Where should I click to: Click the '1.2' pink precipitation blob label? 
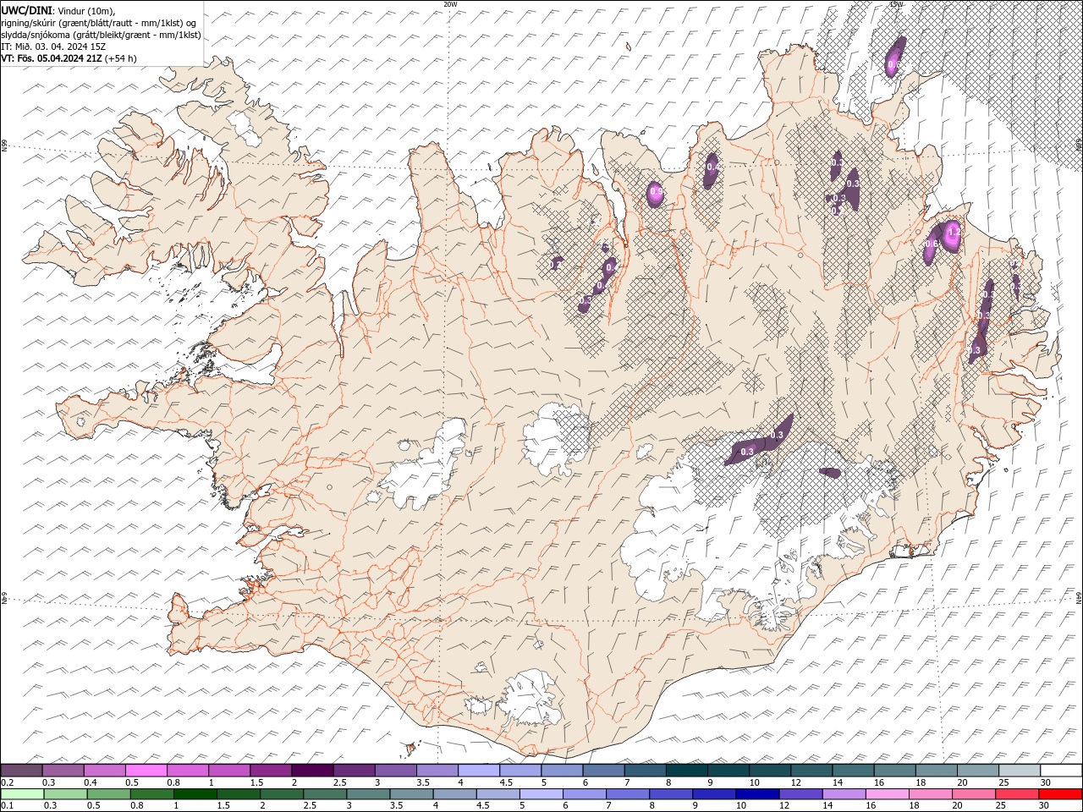pos(954,231)
